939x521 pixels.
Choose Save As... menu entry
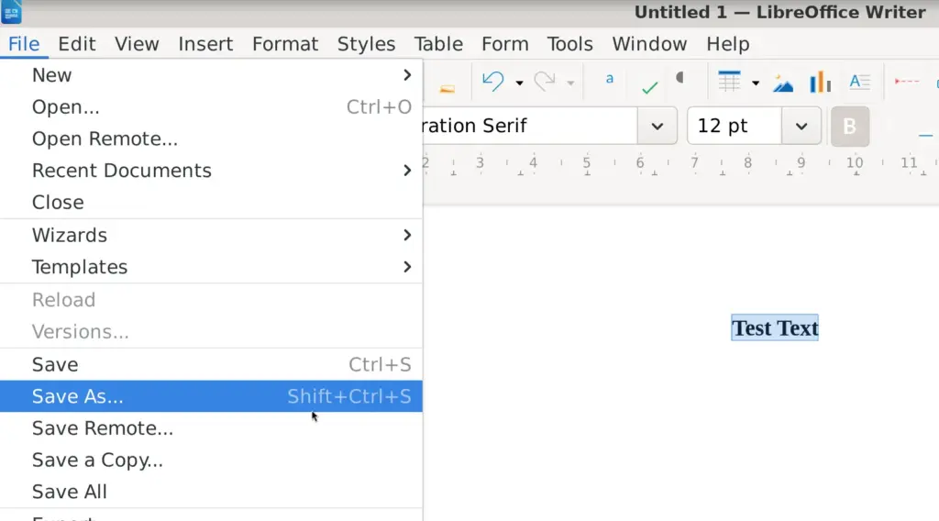[211, 396]
